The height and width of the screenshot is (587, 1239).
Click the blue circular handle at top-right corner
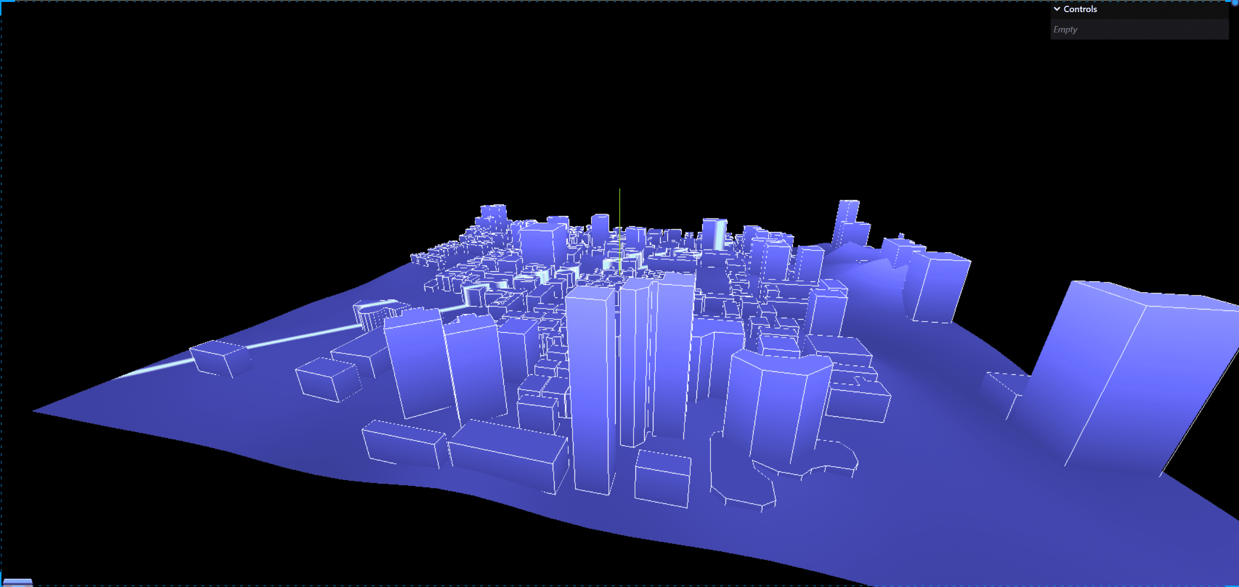coord(1236,2)
